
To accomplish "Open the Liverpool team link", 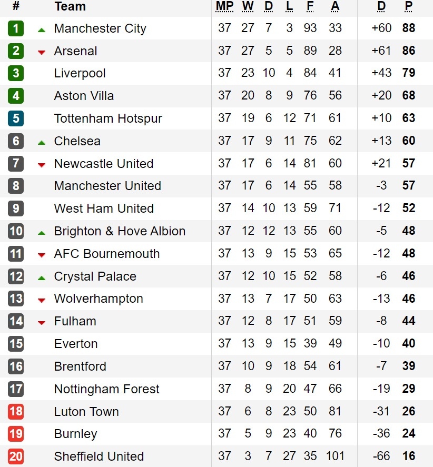I will pos(80,73).
